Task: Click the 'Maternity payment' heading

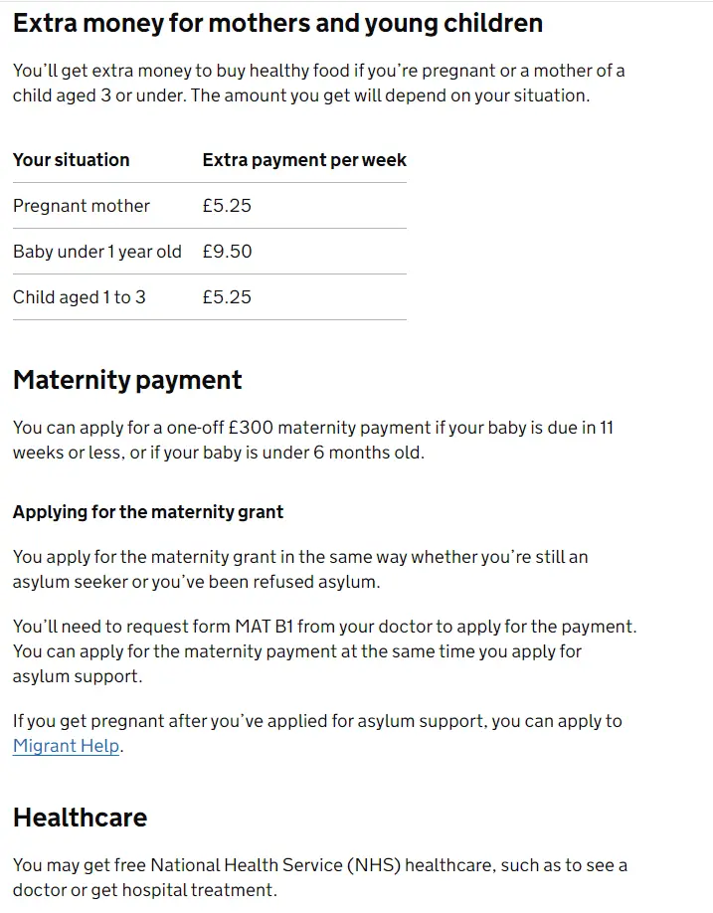Action: [x=127, y=380]
